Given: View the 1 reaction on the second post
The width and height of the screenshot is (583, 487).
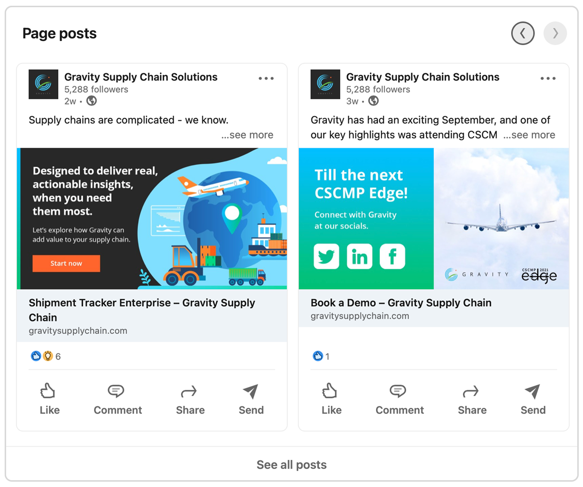Looking at the screenshot, I should [321, 356].
